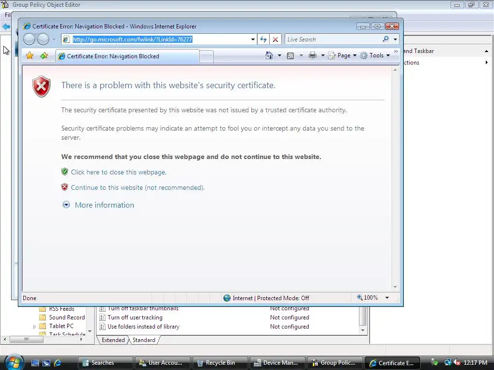Click here to close this webpage link
The height and width of the screenshot is (370, 494).
(119, 172)
